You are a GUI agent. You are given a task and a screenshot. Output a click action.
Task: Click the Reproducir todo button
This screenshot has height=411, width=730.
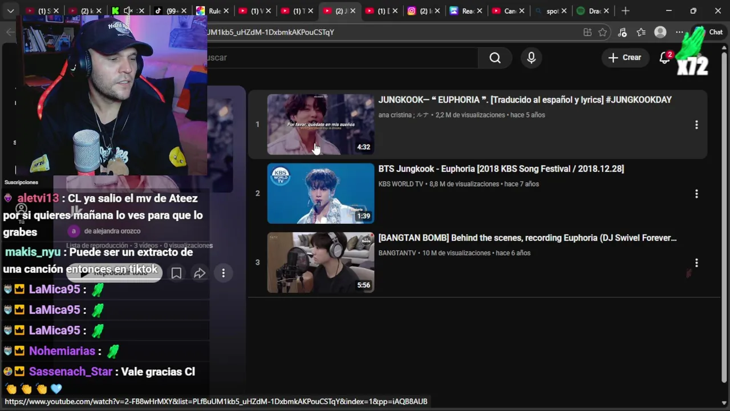pos(114,273)
